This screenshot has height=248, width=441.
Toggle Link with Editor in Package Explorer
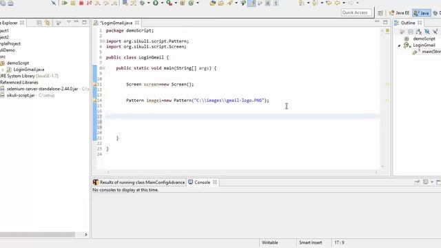point(48,23)
